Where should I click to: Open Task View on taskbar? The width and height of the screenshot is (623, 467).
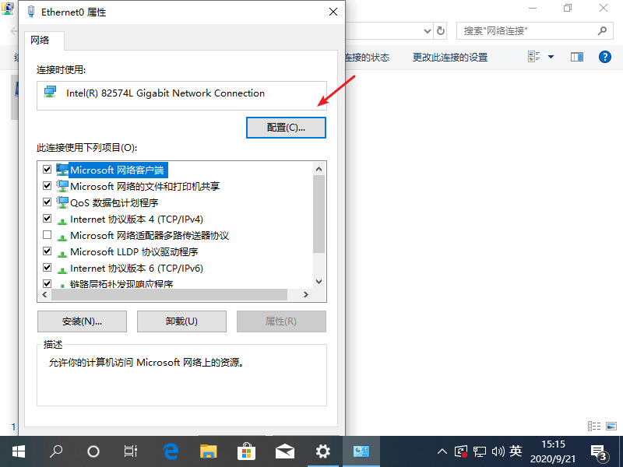click(x=130, y=451)
